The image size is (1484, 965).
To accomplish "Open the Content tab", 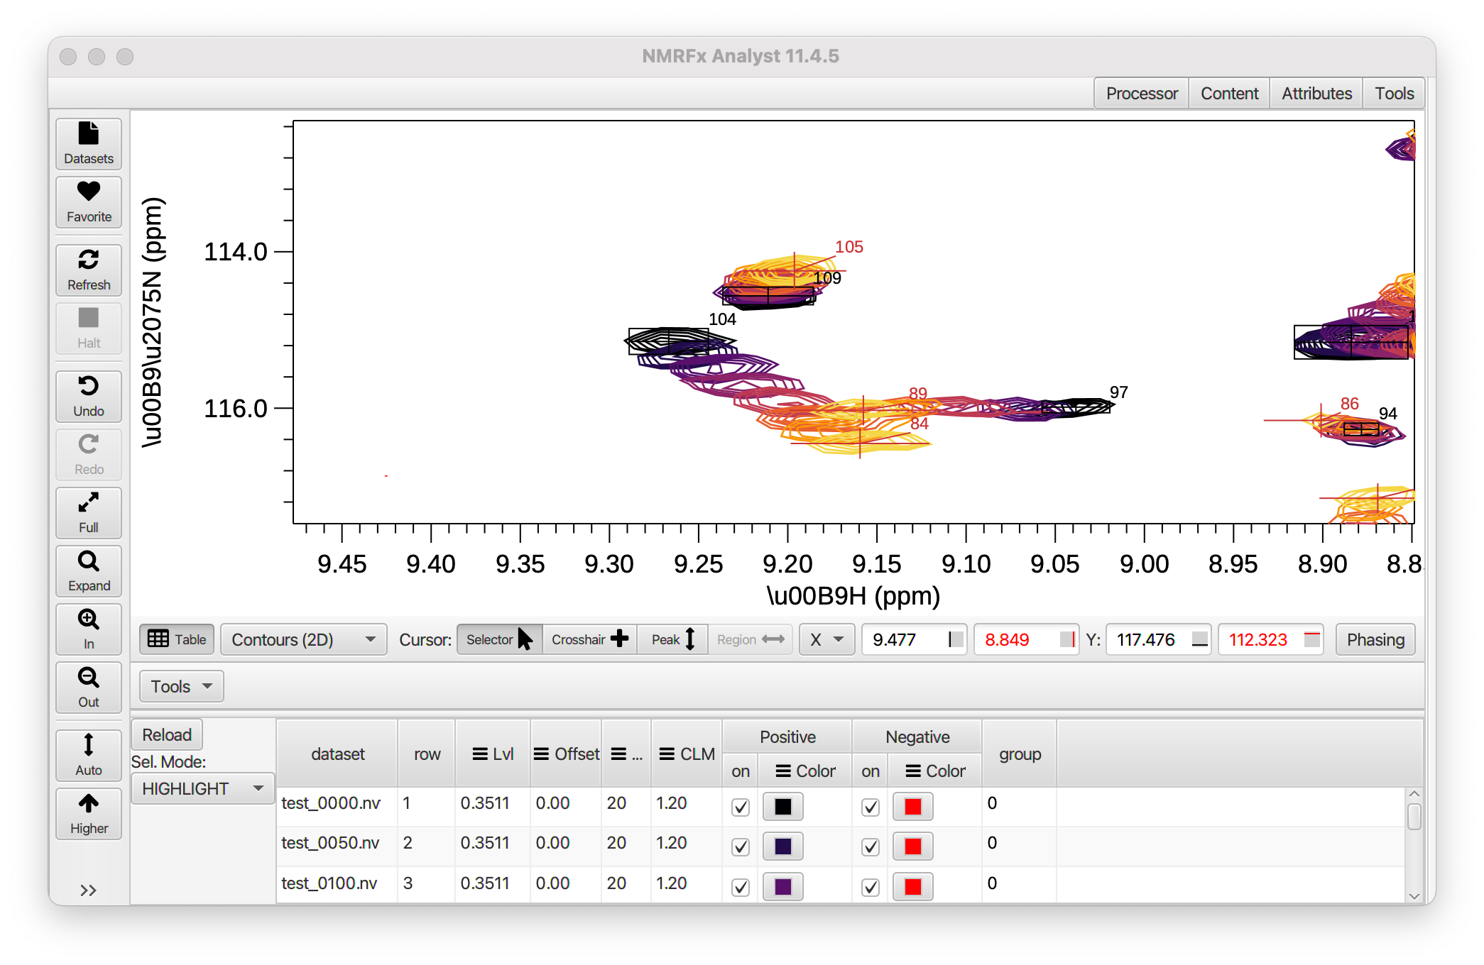I will [x=1229, y=93].
